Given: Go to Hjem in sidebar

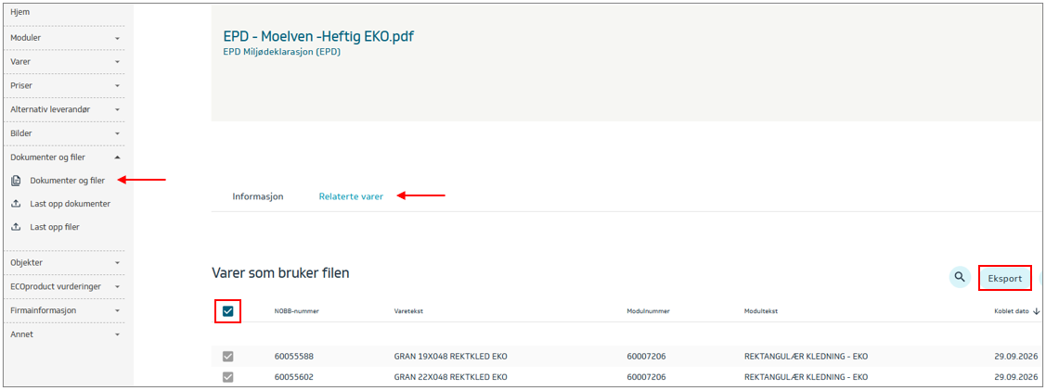Looking at the screenshot, I should (x=20, y=12).
